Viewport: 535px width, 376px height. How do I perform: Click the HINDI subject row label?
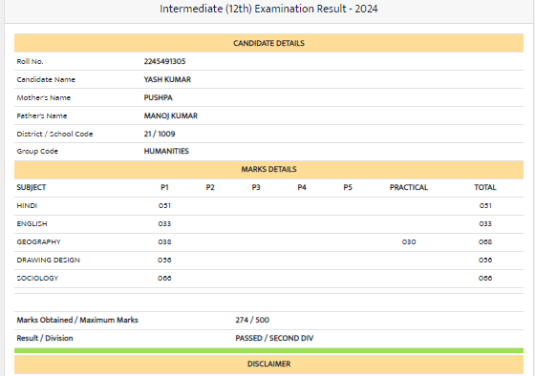[x=27, y=205]
